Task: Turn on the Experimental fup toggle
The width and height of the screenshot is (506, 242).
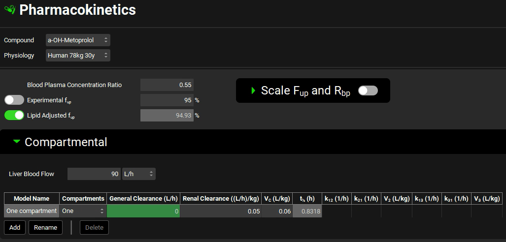Action: point(14,100)
